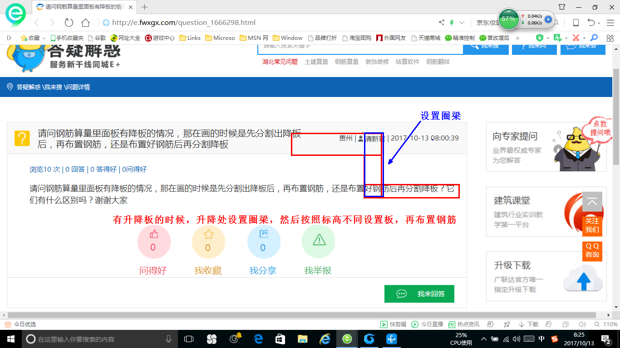The image size is (620, 348).
Task: Click the orange 关注我们 button
Action: tap(592, 226)
